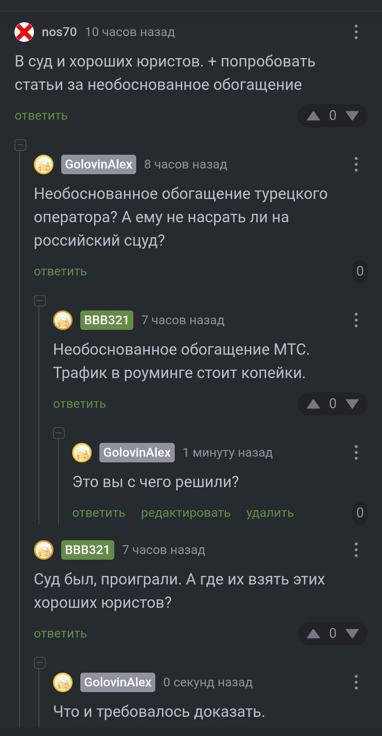Viewport: 382px width, 736px height.
Task: Open the menu on the '1 минуту назад' comment
Action: pos(357,453)
